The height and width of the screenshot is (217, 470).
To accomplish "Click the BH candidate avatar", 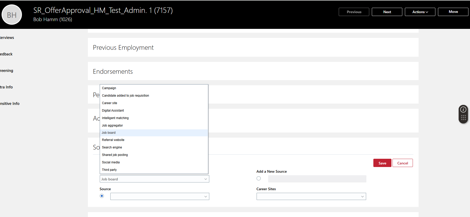I will 12,15.
